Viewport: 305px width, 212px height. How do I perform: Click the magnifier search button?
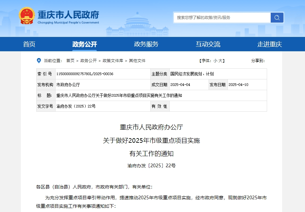pyautogui.click(x=277, y=18)
